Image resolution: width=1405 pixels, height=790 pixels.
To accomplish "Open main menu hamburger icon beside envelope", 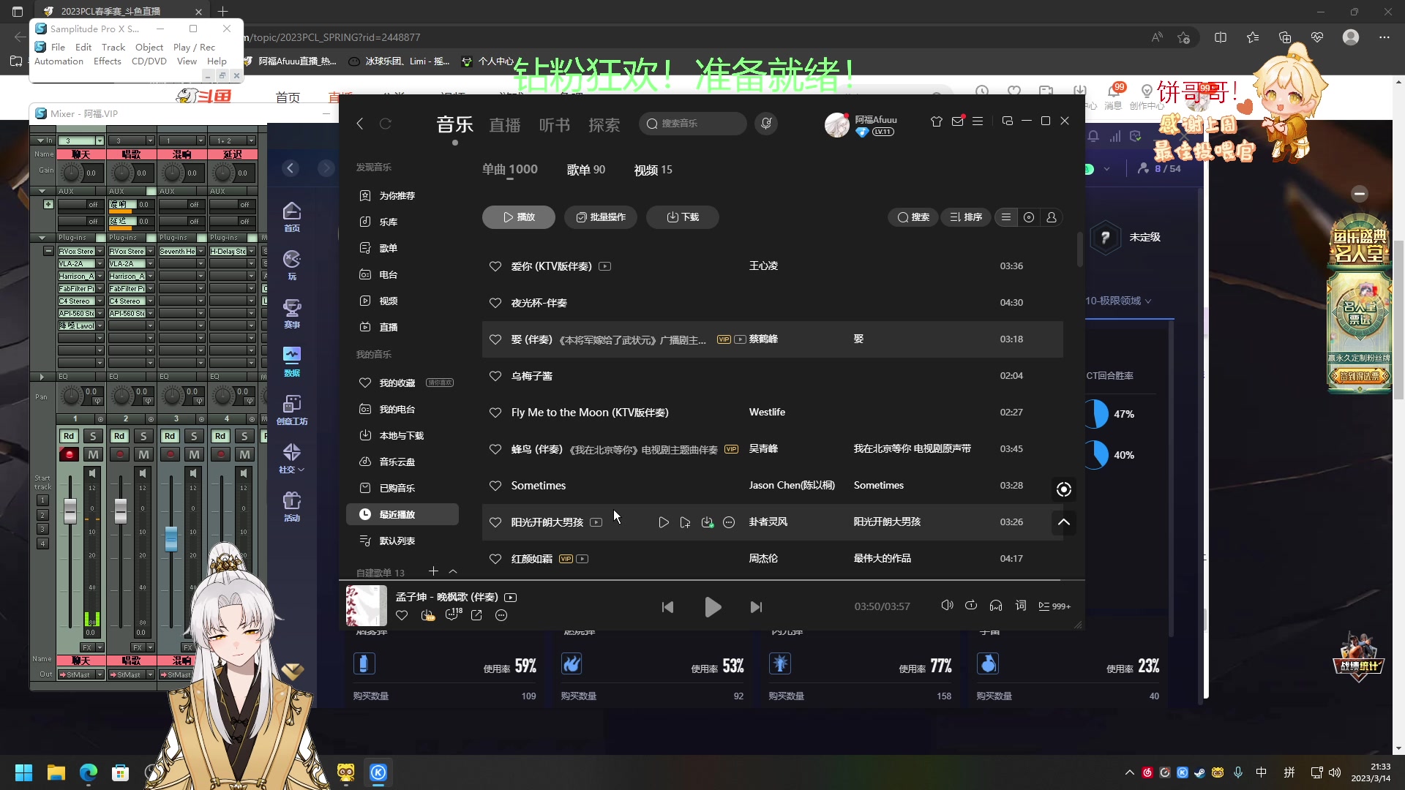I will click(x=977, y=121).
